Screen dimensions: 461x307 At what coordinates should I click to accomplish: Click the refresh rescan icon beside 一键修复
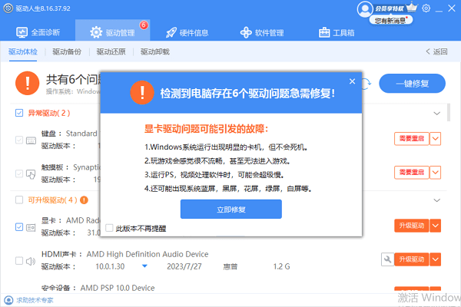(366, 84)
